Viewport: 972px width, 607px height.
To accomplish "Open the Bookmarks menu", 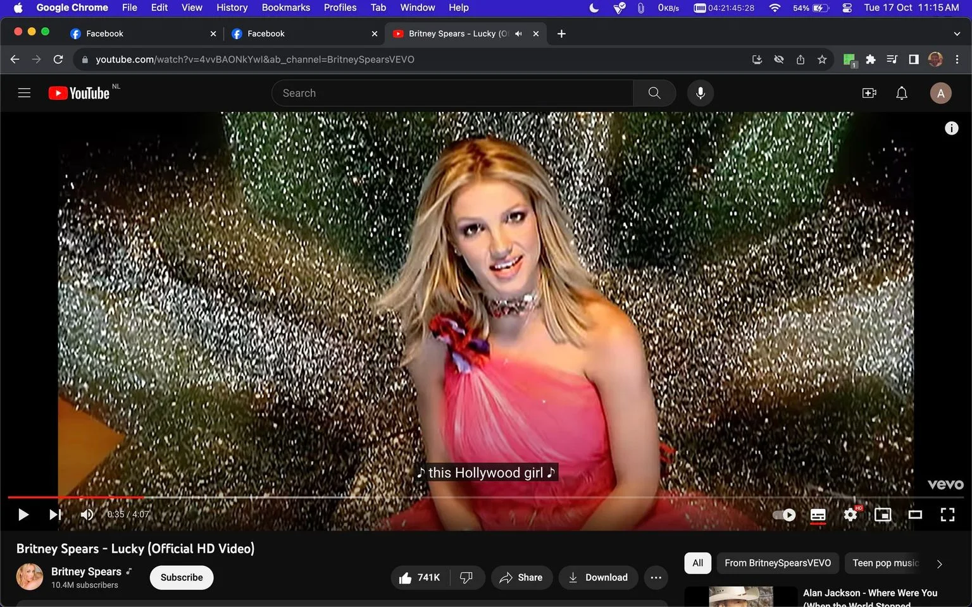I will point(285,8).
